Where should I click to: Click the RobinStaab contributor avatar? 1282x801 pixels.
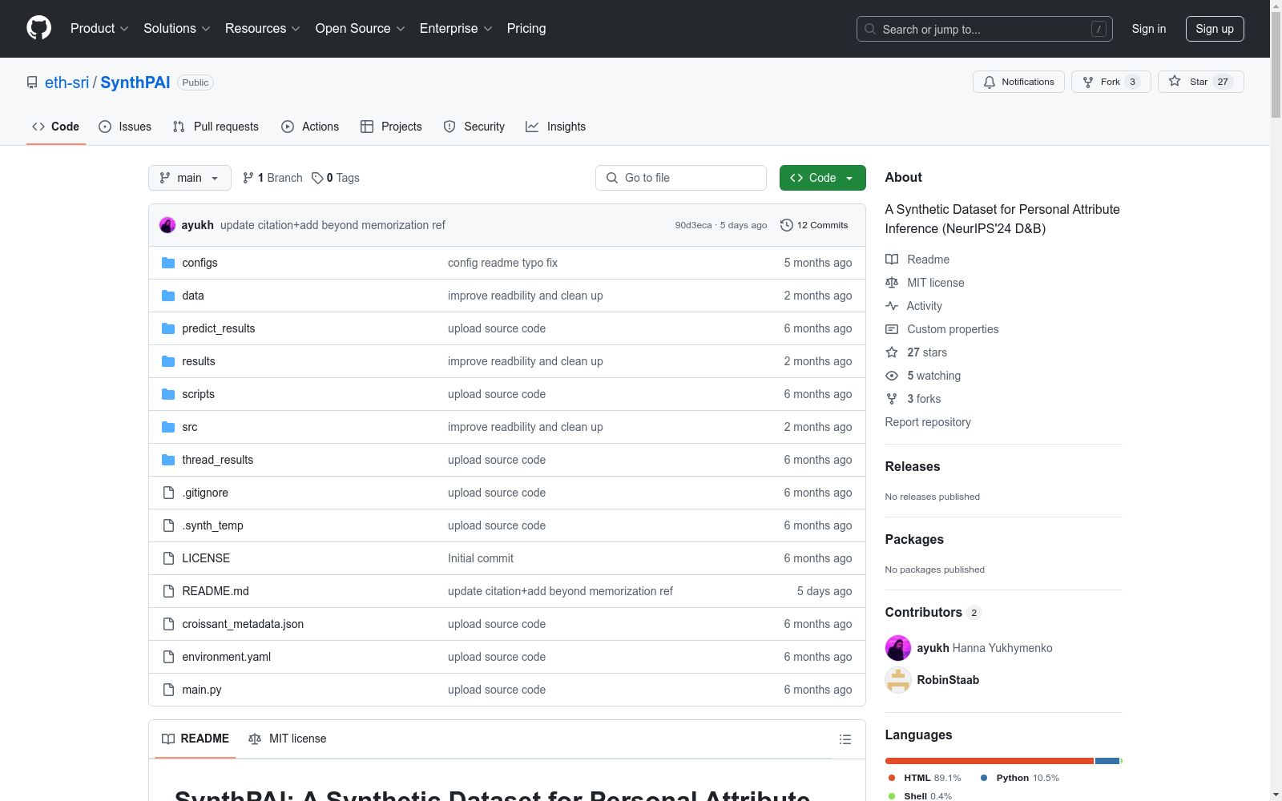tap(898, 680)
